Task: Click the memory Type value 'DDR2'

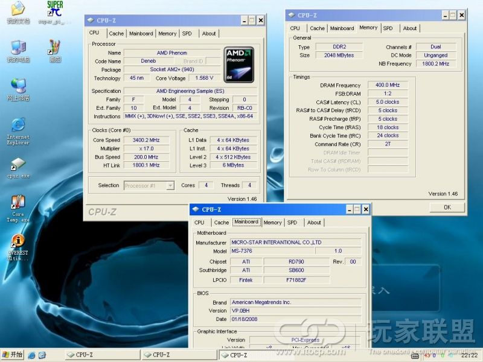Action: (x=339, y=47)
